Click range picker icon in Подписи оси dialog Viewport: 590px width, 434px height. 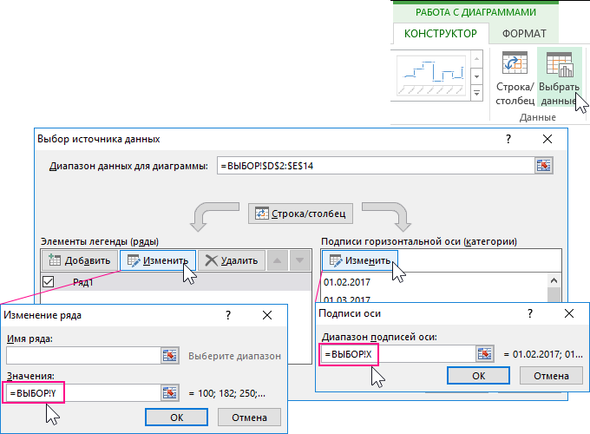pos(484,353)
